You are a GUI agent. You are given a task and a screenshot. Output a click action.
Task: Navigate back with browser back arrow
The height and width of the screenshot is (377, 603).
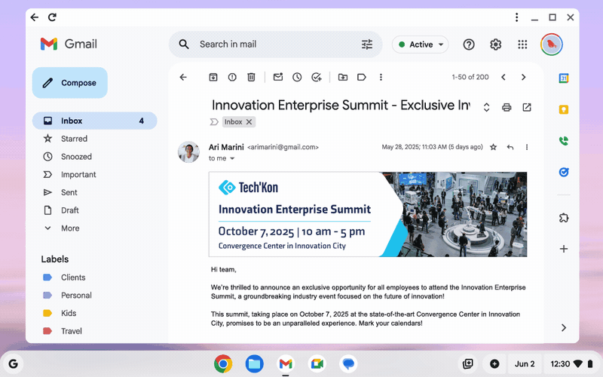point(35,17)
